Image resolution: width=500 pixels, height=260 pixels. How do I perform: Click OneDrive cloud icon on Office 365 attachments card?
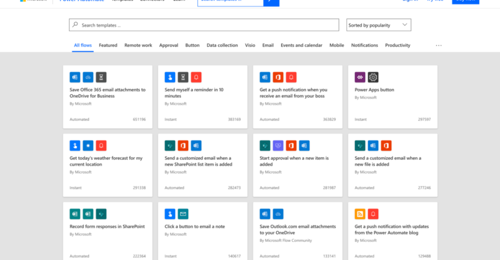[x=88, y=77]
